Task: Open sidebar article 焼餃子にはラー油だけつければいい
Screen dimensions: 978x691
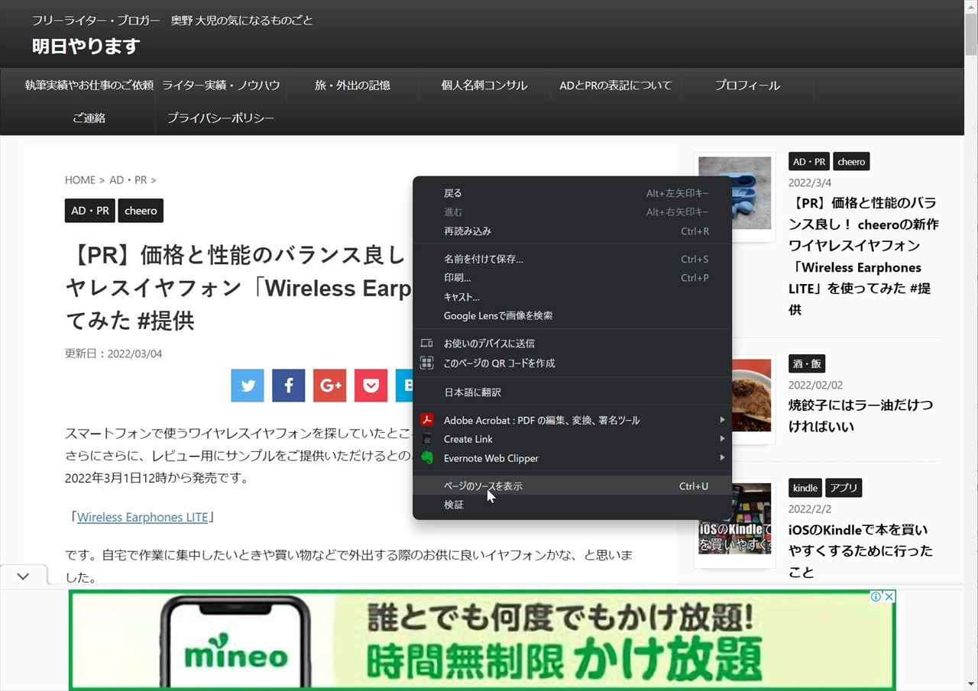Action: [860, 415]
